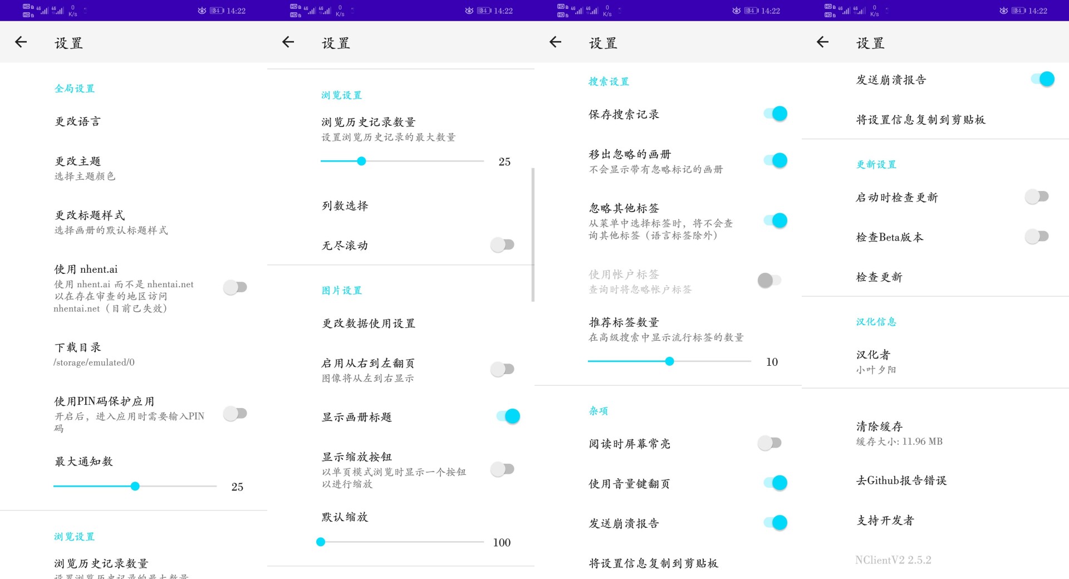The height and width of the screenshot is (579, 1069).
Task: Open 列数选择 column options
Action: 345,206
